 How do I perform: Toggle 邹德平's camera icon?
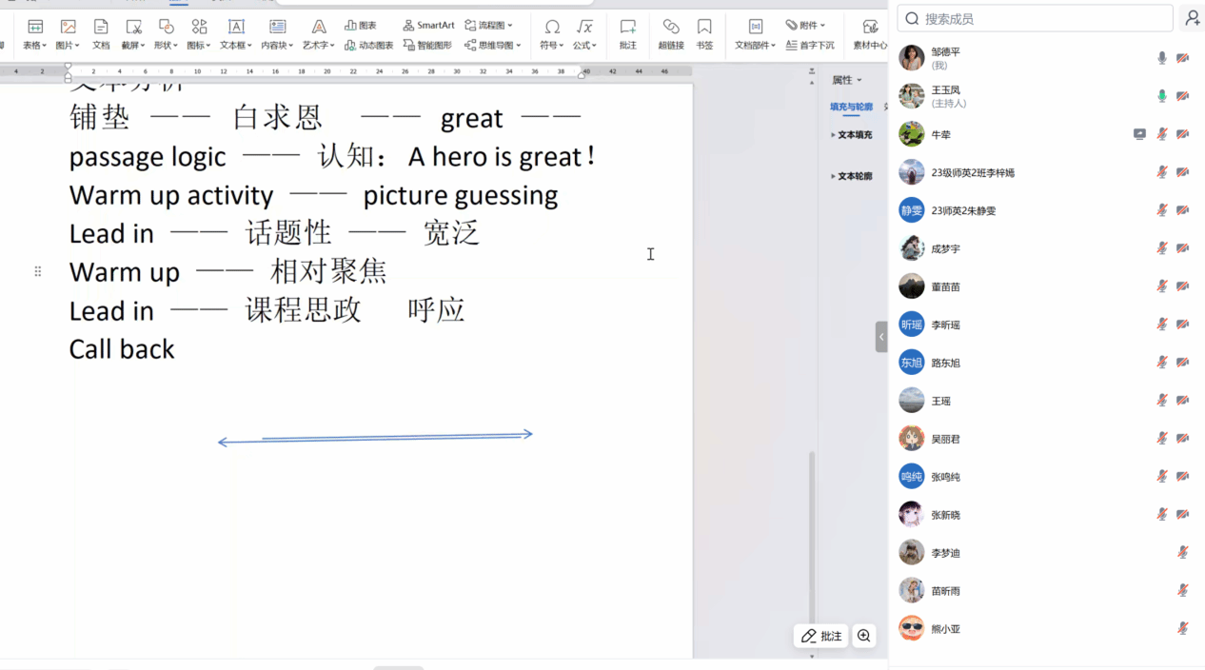1182,58
